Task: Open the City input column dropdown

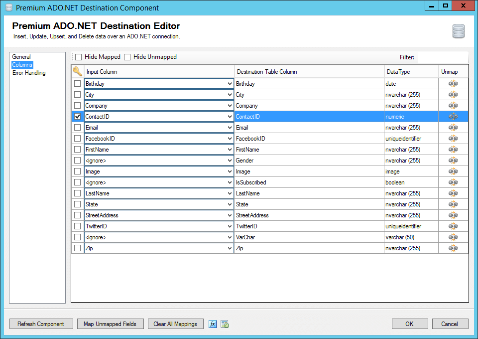Action: click(230, 95)
